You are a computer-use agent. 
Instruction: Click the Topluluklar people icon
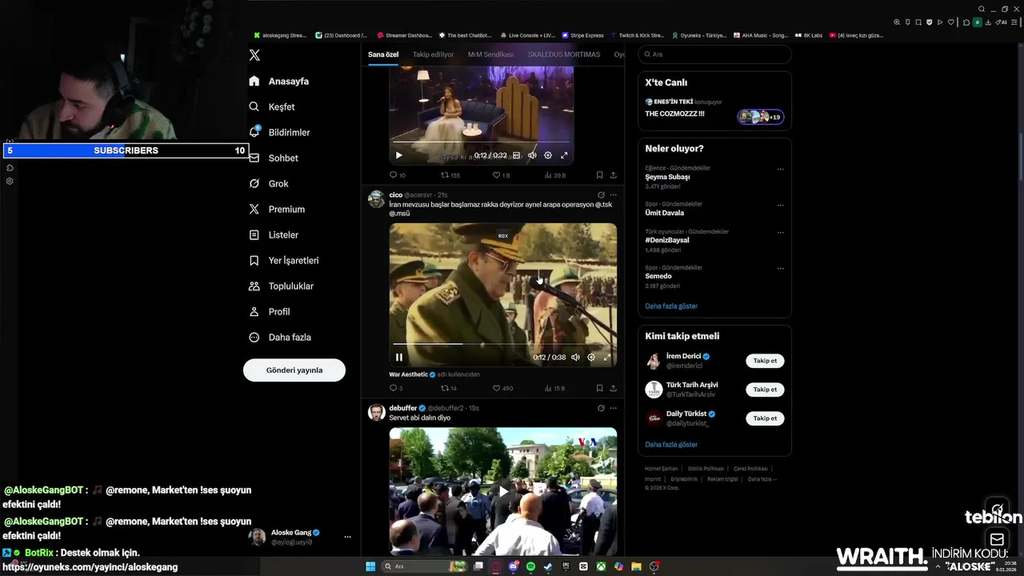tap(254, 286)
